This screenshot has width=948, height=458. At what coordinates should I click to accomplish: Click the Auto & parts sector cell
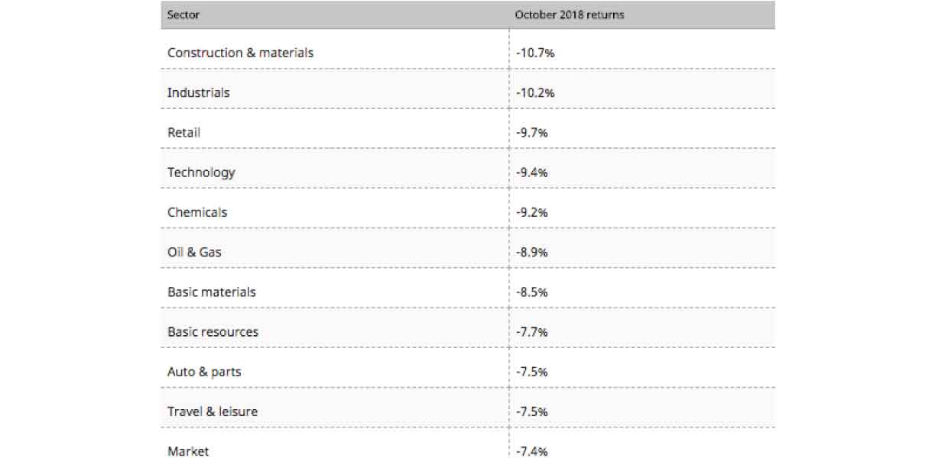point(204,372)
